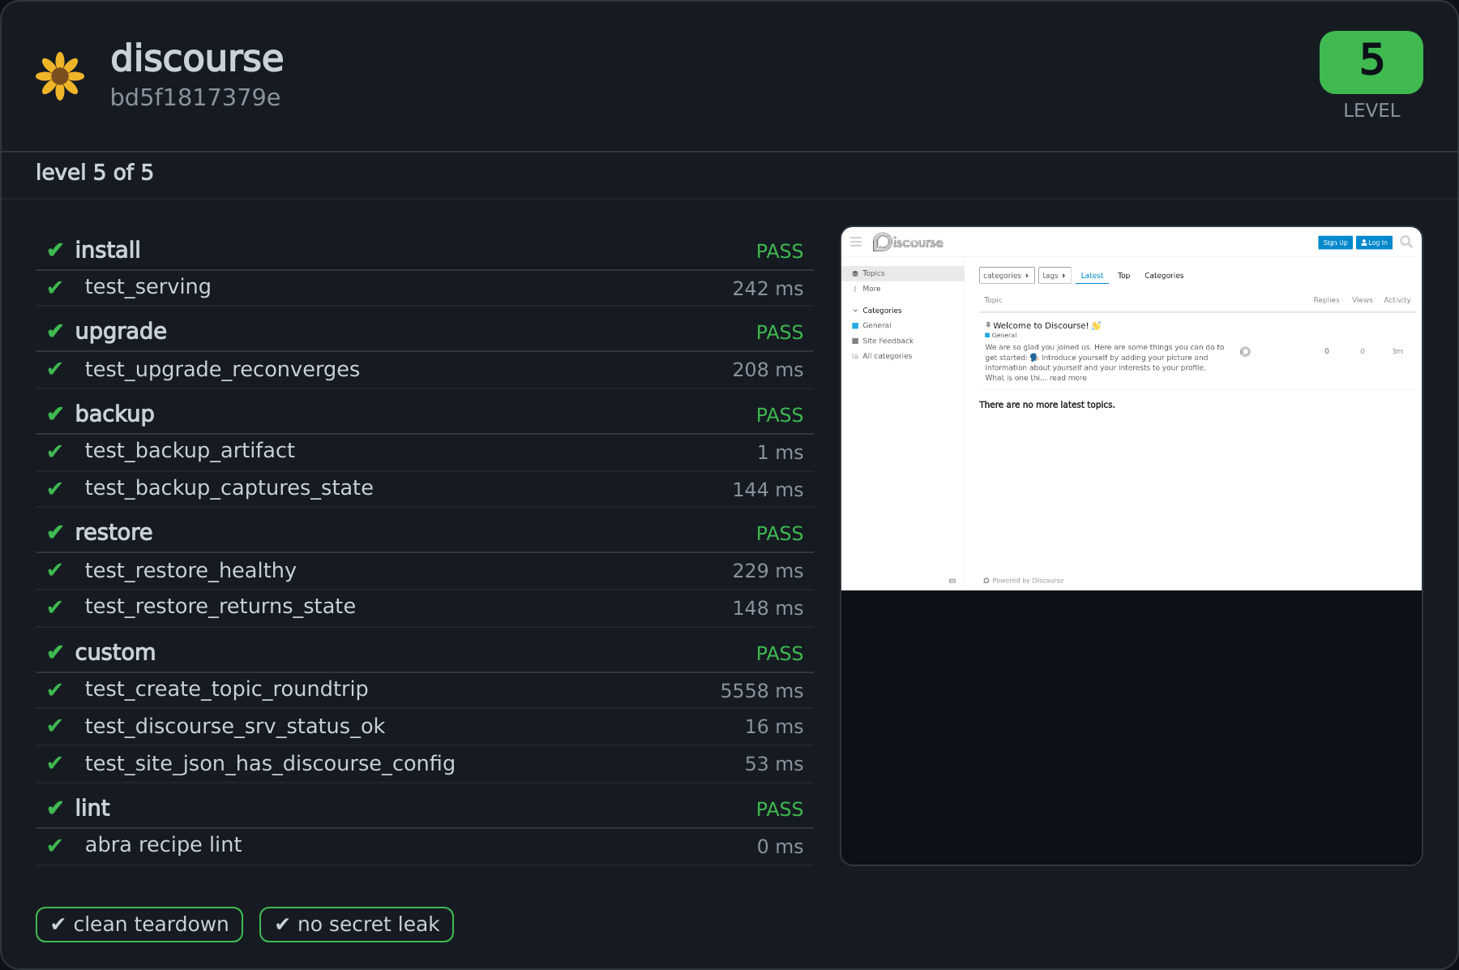Click the read more link in the topic excerpt

coord(1068,378)
